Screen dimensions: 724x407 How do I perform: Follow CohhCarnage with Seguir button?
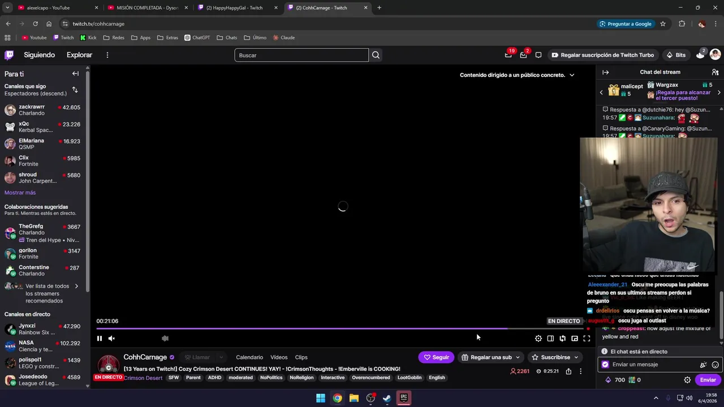coord(436,357)
